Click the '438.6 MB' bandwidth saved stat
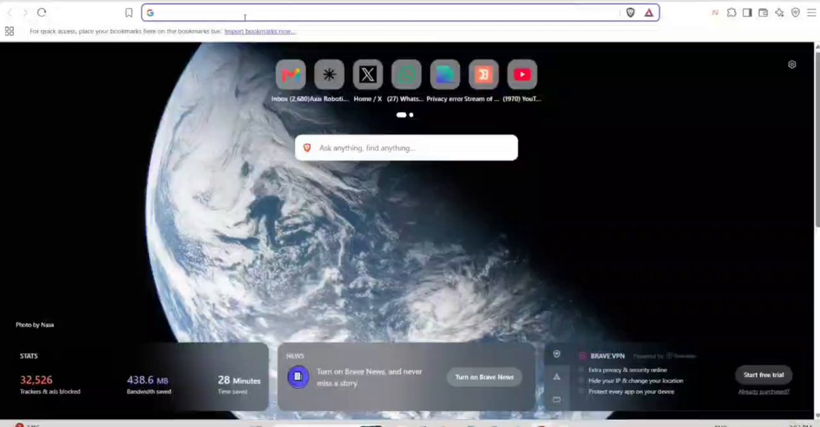 148,380
